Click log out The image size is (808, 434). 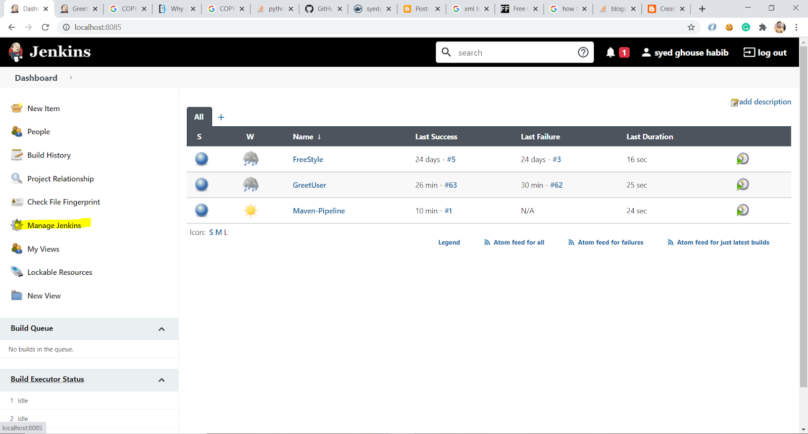[x=765, y=53]
